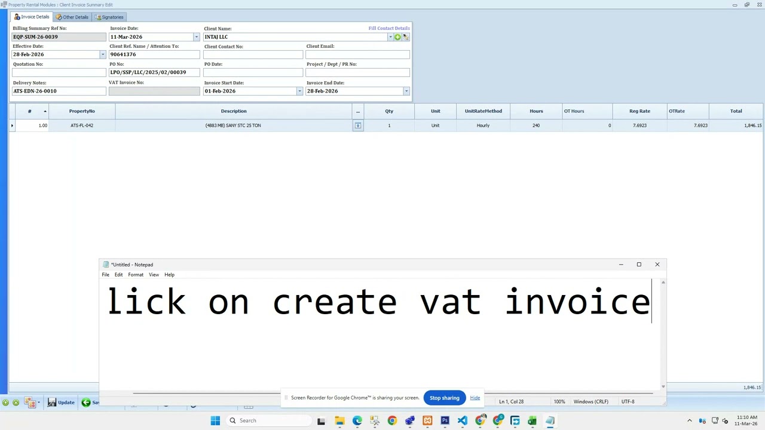
Task: Open the Client Name dropdown arrow
Action: click(390, 37)
